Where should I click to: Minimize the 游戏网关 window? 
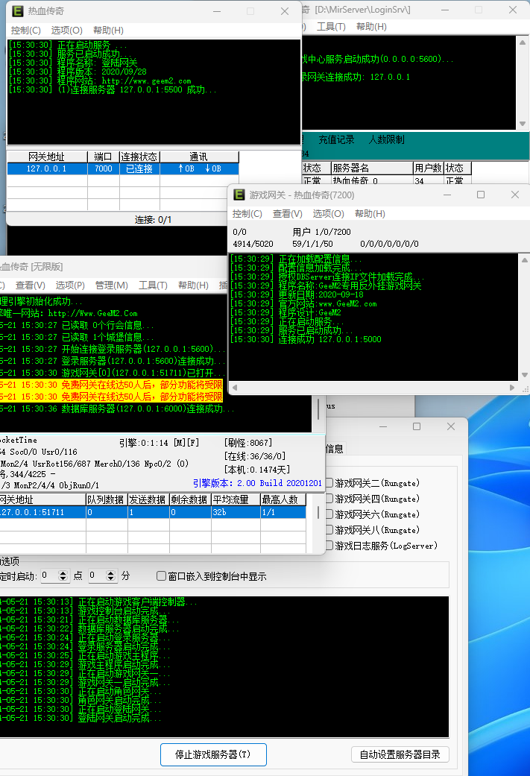[447, 195]
